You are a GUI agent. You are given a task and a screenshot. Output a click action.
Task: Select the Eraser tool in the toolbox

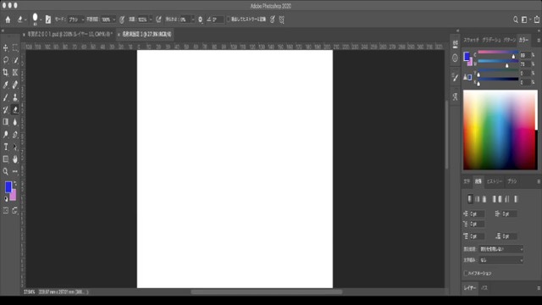coord(15,109)
